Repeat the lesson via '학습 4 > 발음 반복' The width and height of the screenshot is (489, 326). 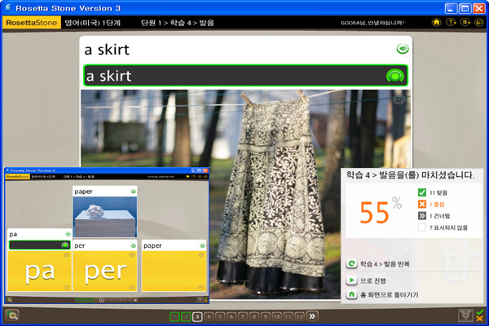point(378,264)
